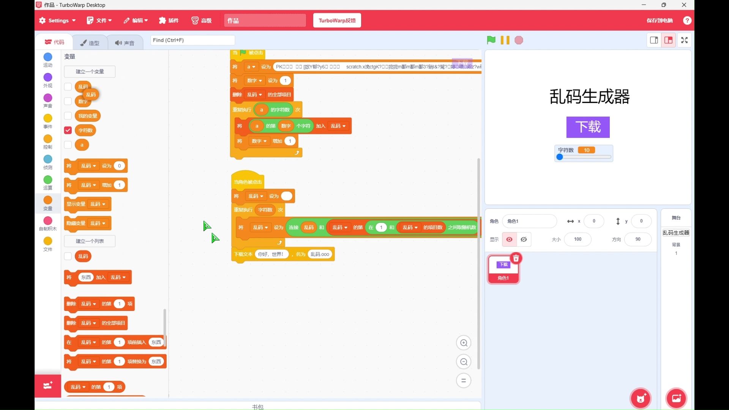Open the 编辑 (Edit) menu
729x410 pixels.
click(x=136, y=20)
